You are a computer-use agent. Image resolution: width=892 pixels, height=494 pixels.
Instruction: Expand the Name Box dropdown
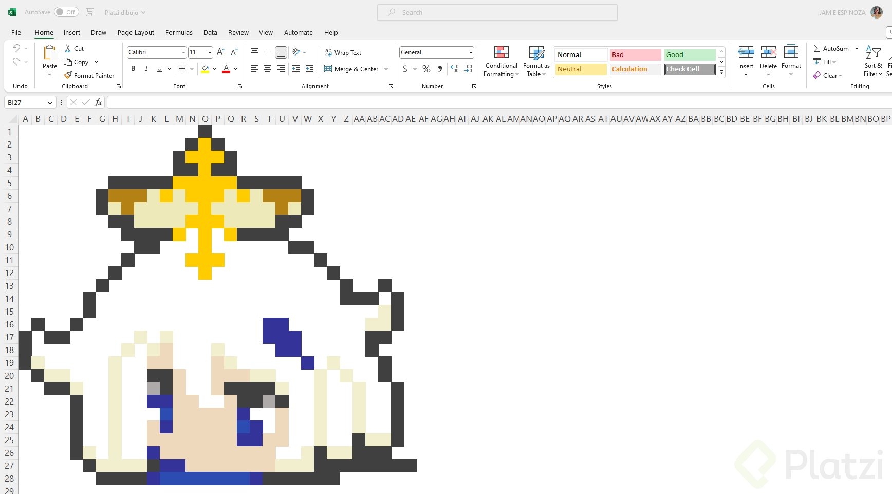click(50, 102)
